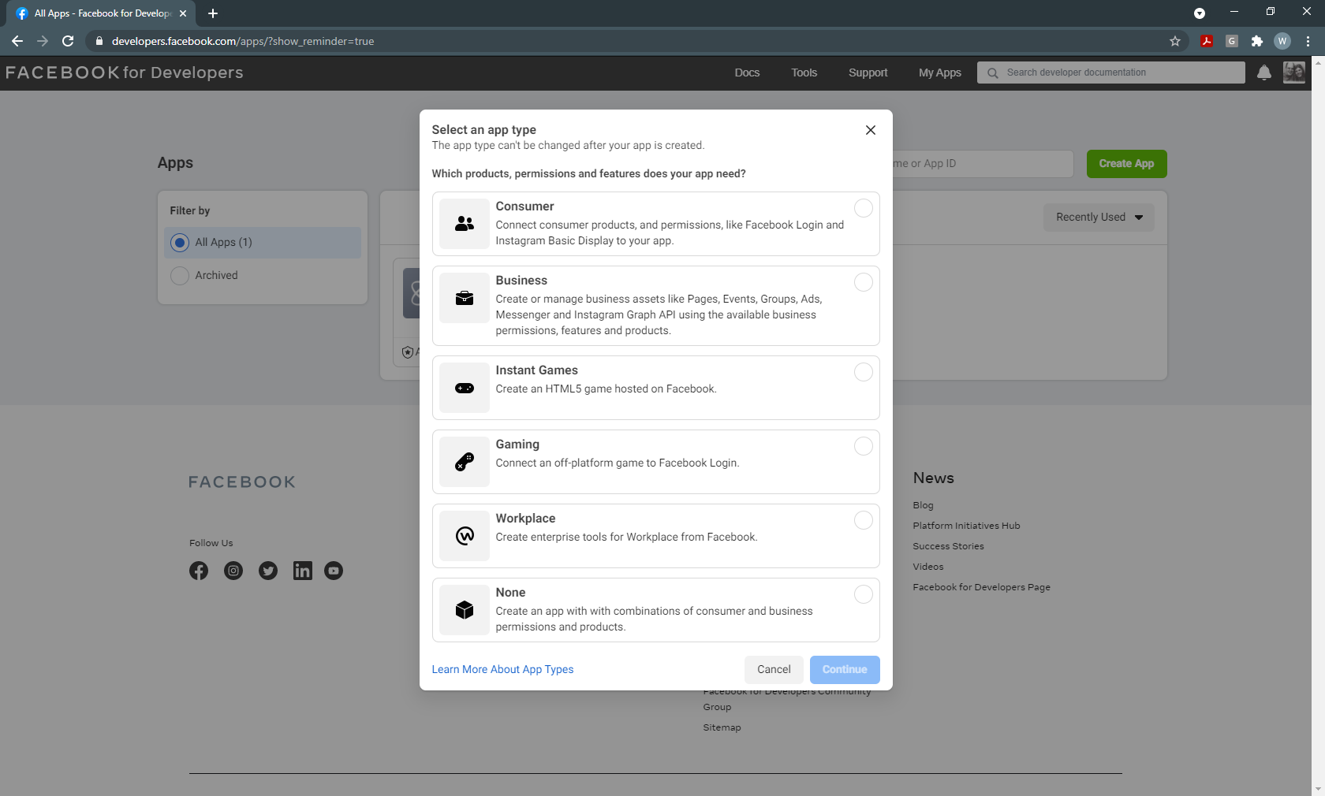
Task: Open the notifications bell
Action: [1264, 73]
